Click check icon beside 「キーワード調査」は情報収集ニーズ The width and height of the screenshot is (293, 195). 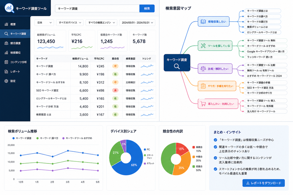tap(215, 140)
